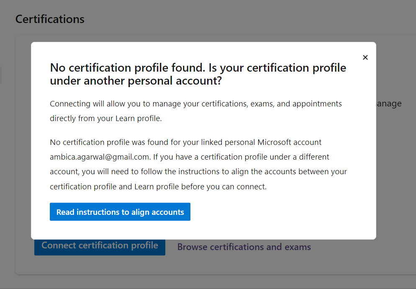
Task: Click the Certifications page heading
Action: [x=50, y=19]
